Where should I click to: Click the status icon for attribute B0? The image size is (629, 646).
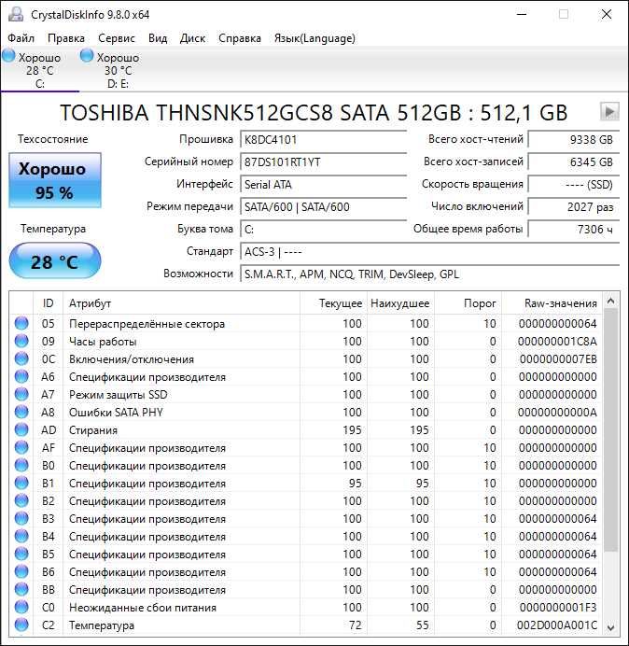[21, 465]
